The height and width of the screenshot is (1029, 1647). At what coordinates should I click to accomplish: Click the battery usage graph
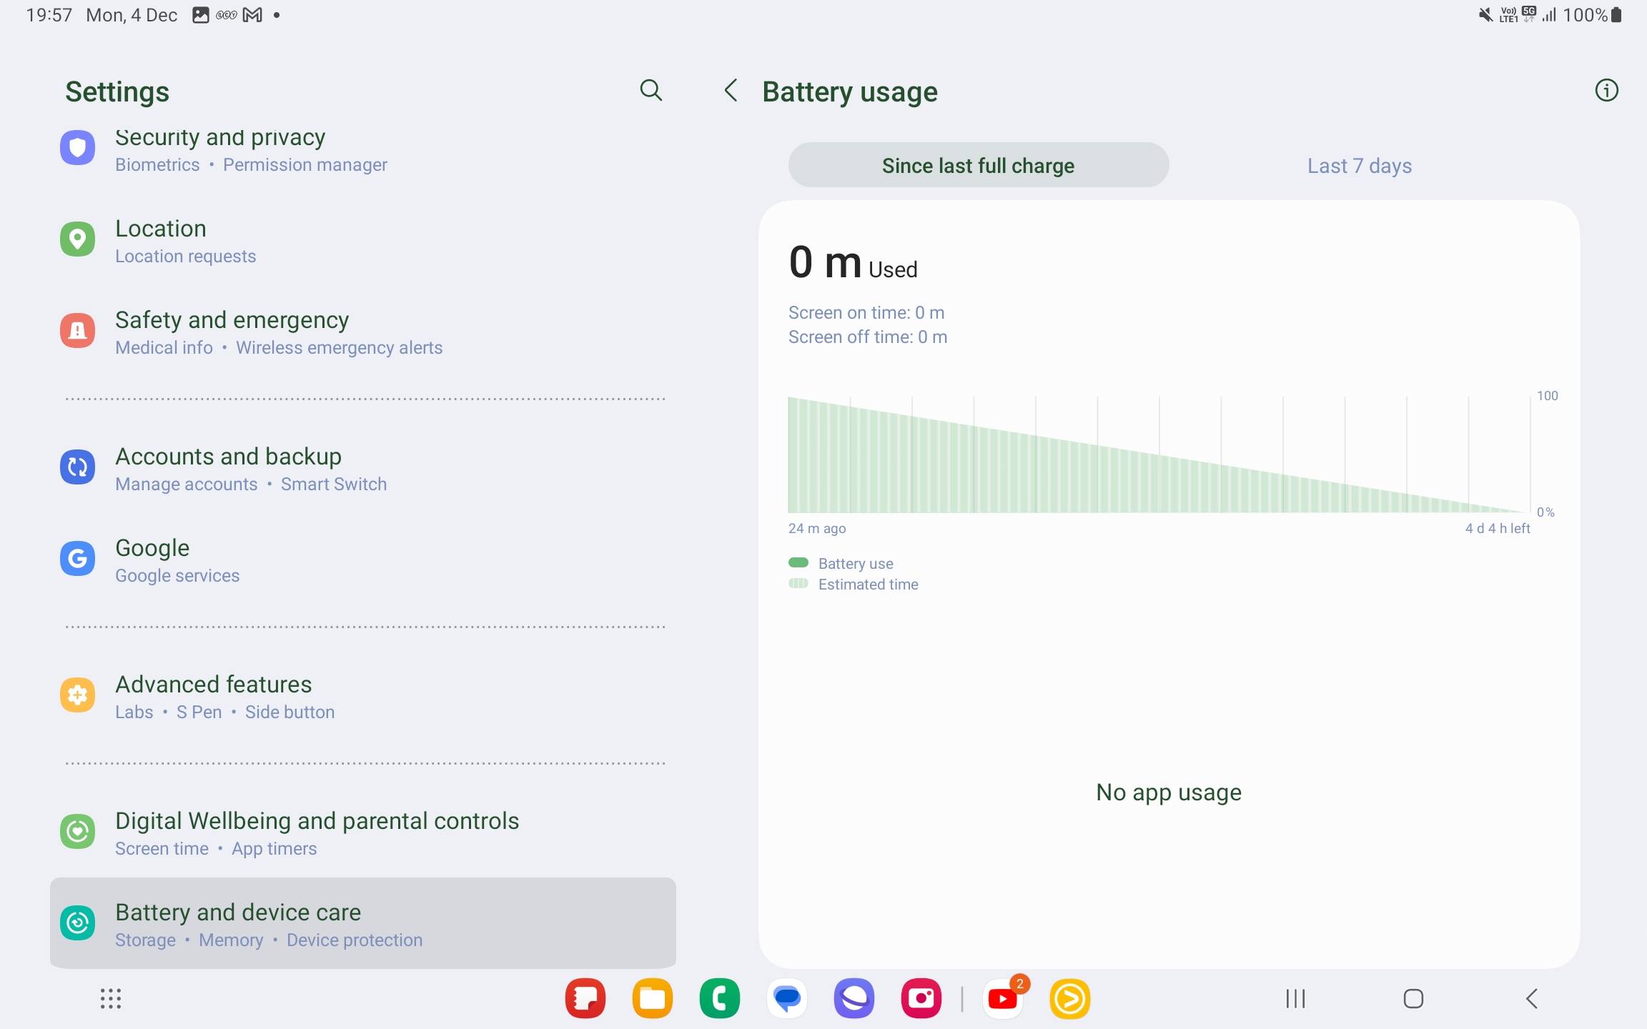pyautogui.click(x=1159, y=454)
